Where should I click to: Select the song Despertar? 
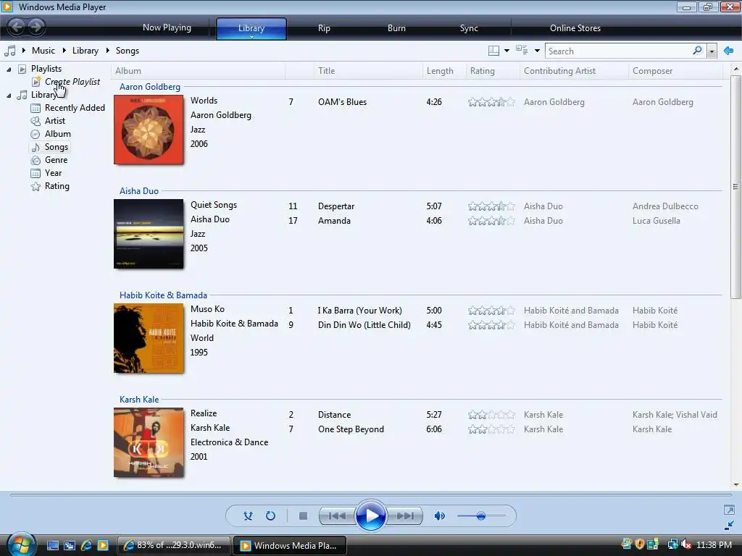click(x=336, y=206)
